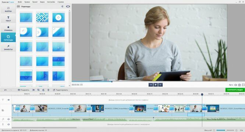Toggle text track visibility eye icon
The image size is (245, 132).
[8, 100]
